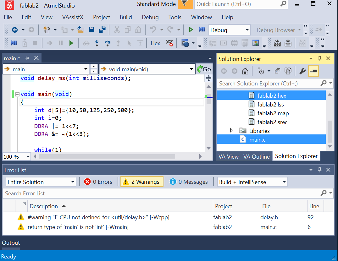Click the VAssistX Go button
This screenshot has height=261, width=338.
pos(204,69)
